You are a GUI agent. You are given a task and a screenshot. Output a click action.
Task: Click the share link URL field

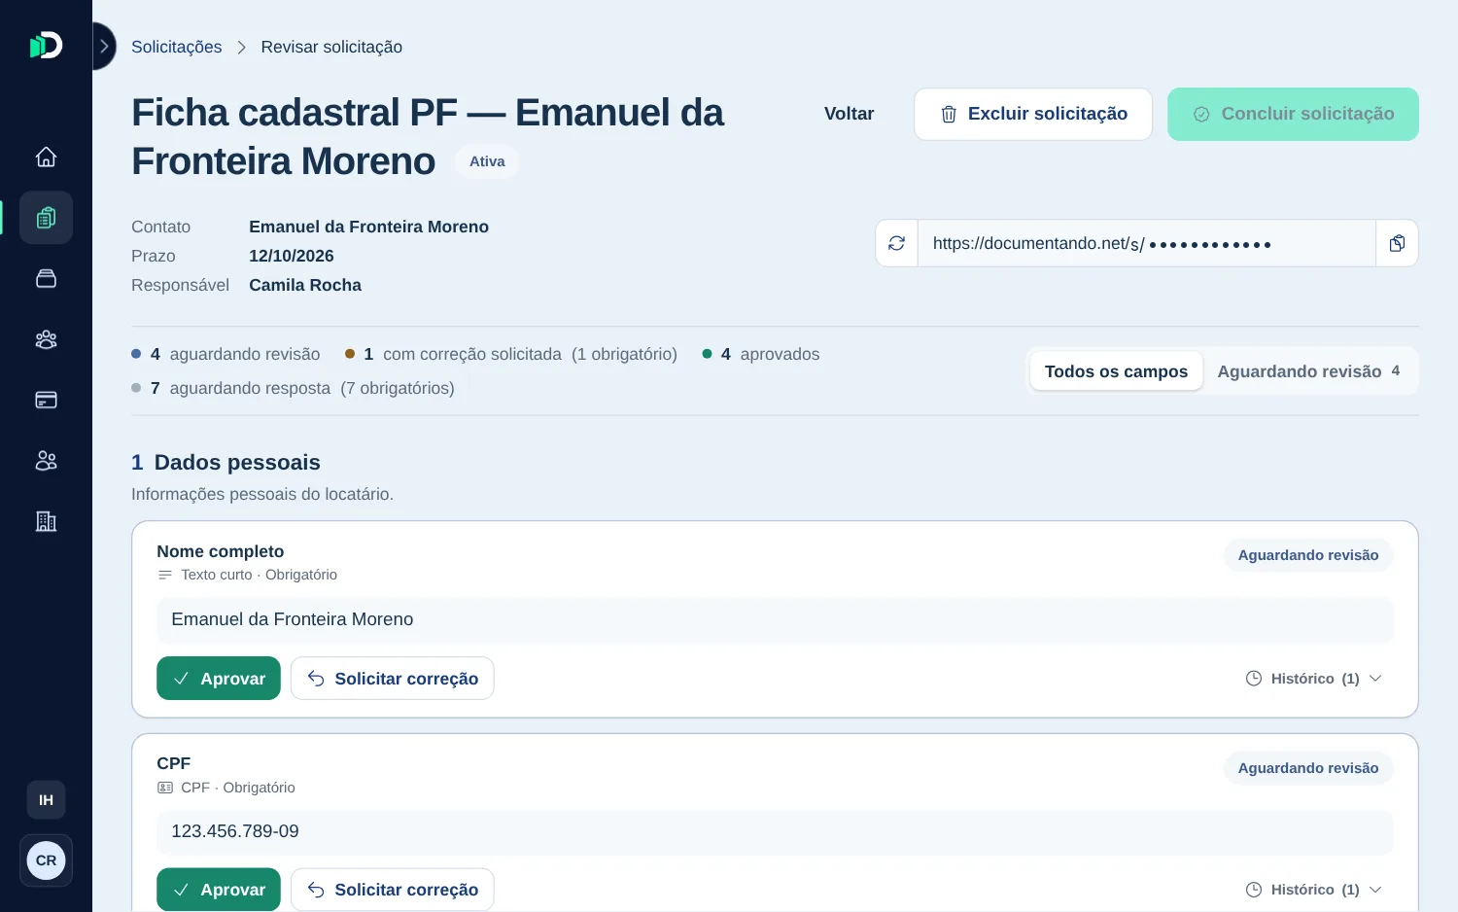1147,243
